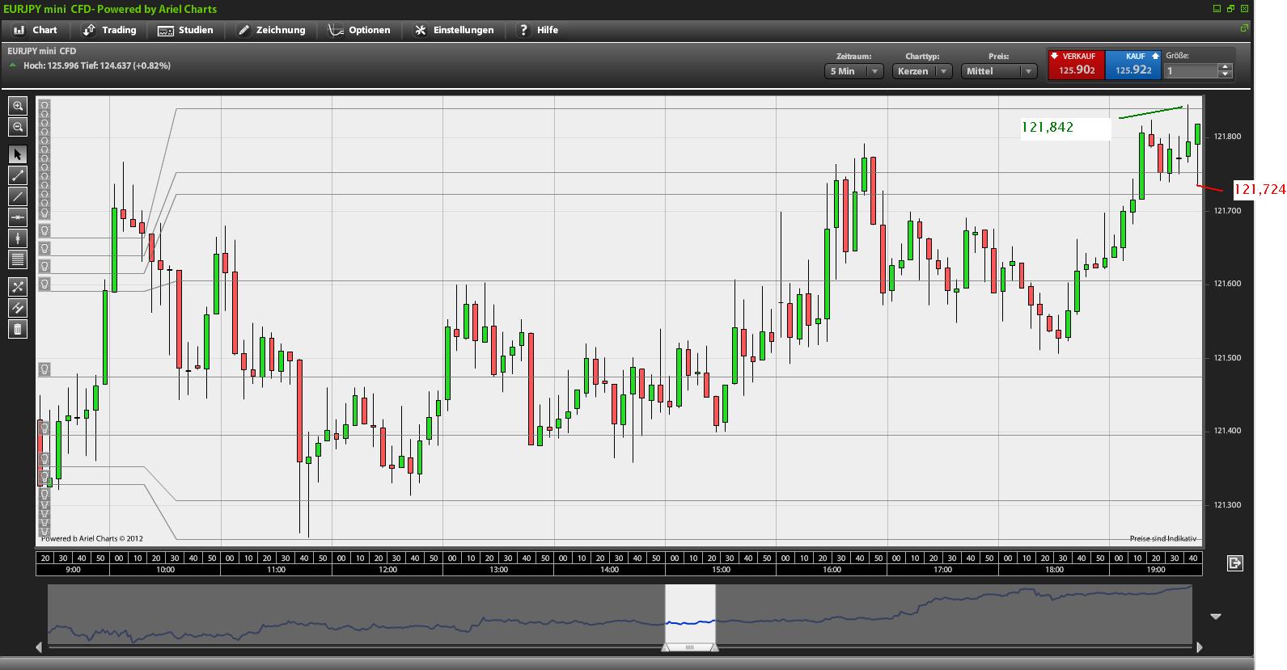Open the Studien menu
Viewport: 1287px width, 670px height.
click(x=185, y=30)
